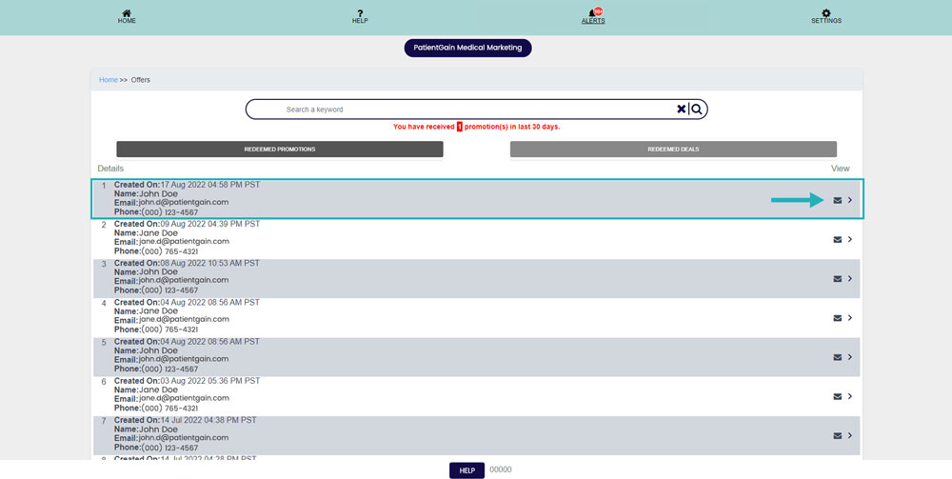Viewport: 952px width, 479px height.
Task: Focus the Search a keyword field
Action: (x=457, y=110)
